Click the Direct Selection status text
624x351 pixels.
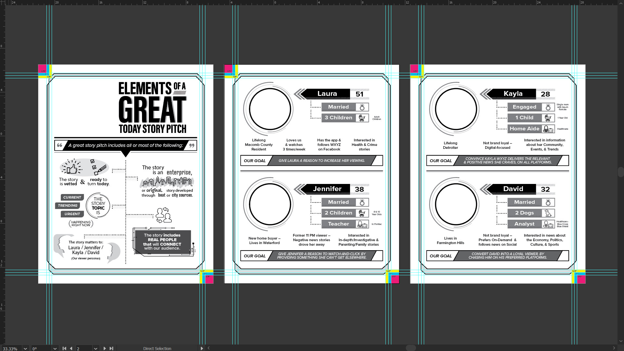(157, 348)
